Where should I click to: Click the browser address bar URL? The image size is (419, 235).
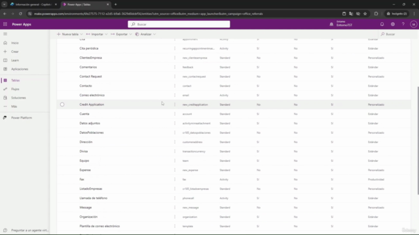(x=149, y=14)
